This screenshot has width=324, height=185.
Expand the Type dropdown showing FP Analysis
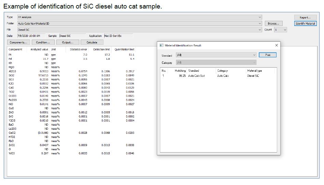coord(260,17)
